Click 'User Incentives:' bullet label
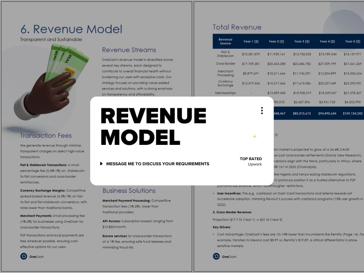This screenshot has height=273, width=364. click(x=229, y=193)
